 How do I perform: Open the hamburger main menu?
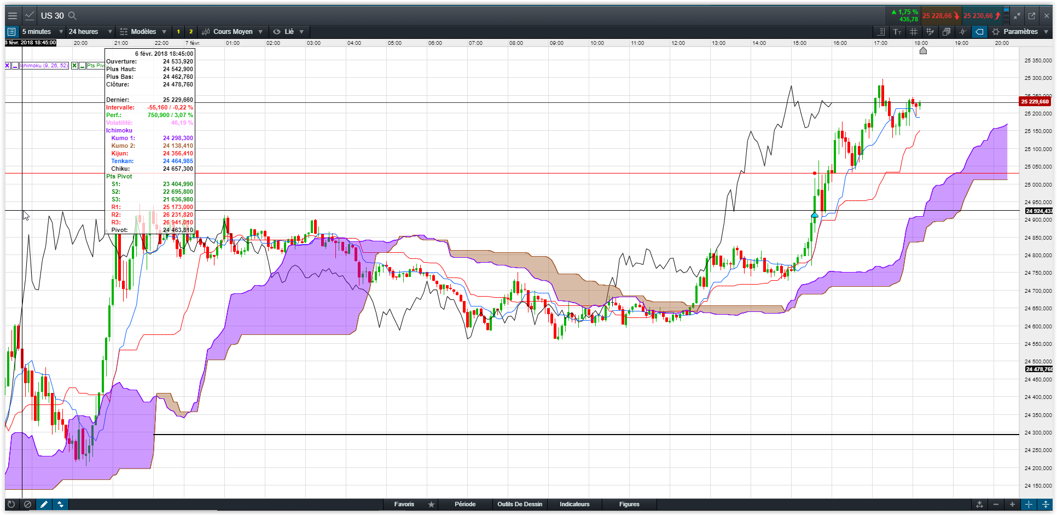12,16
